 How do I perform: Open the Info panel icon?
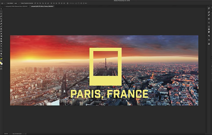pos(209,27)
